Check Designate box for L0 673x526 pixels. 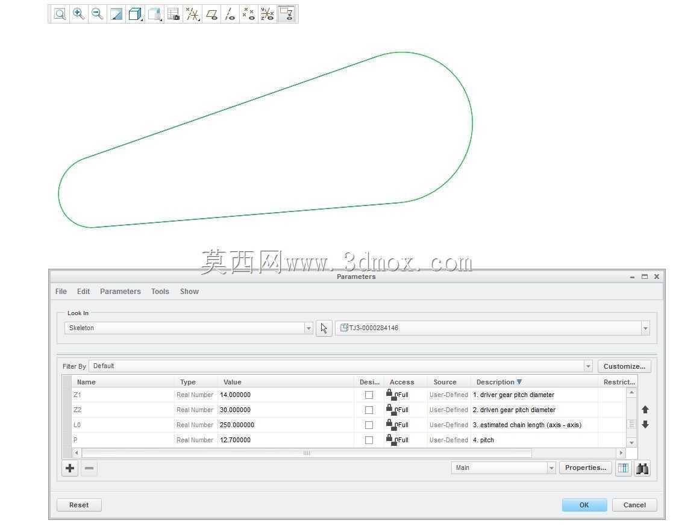[x=369, y=425]
